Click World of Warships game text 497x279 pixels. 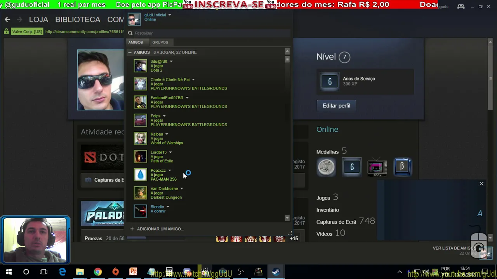167,143
